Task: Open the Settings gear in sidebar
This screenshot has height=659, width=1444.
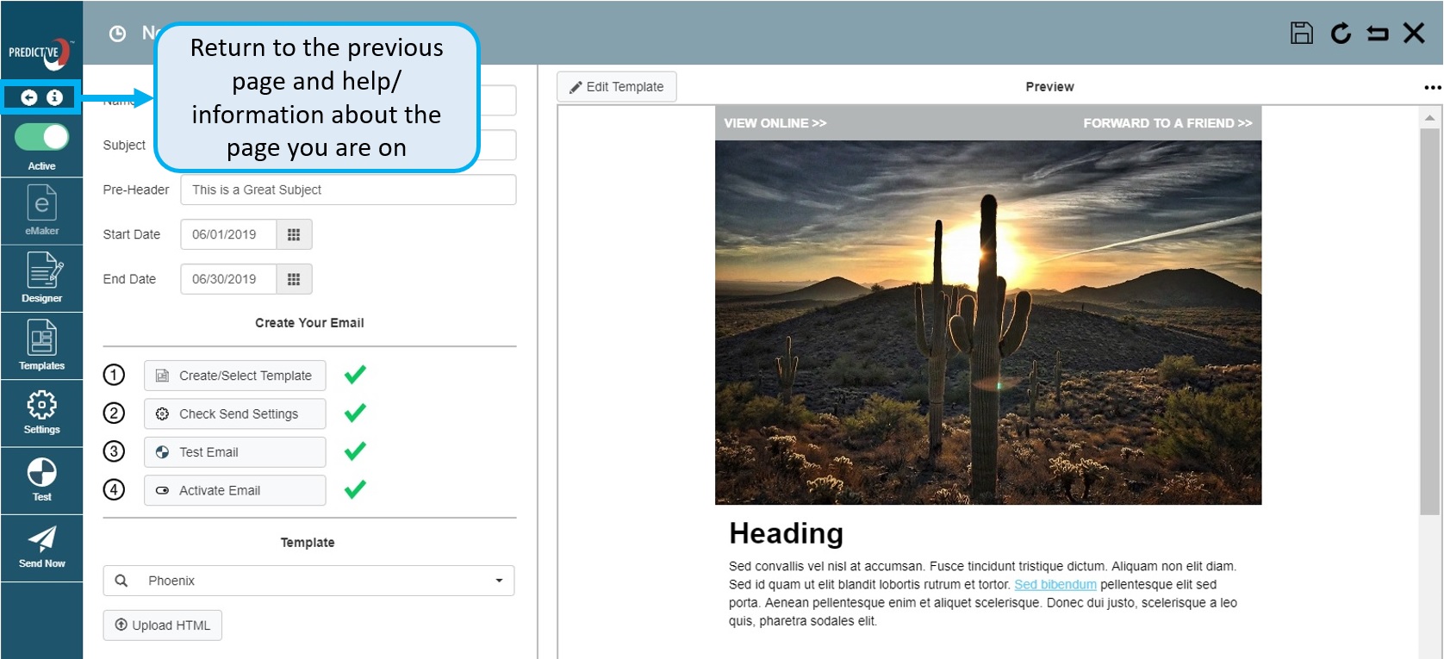Action: click(41, 412)
